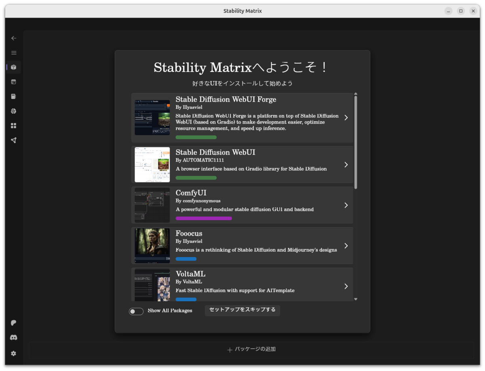
Task: Open the Checkpoints notebook icon in the sidebar
Action: click(x=14, y=97)
